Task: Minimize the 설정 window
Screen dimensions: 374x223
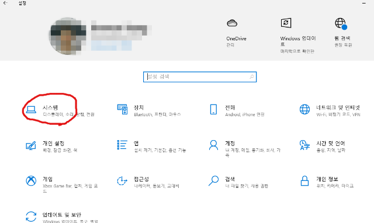Action: tap(364, 3)
